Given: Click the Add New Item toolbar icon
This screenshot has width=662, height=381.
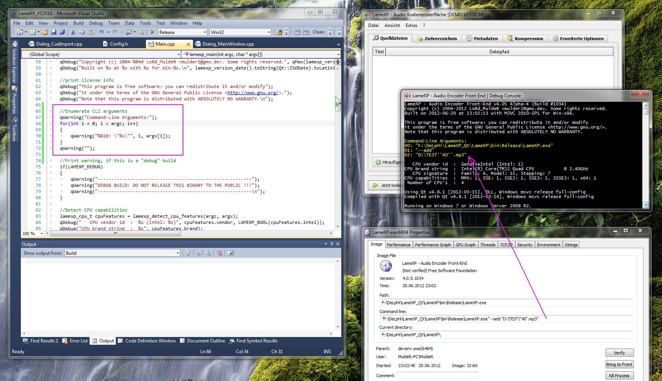Looking at the screenshot, I should [x=32, y=32].
